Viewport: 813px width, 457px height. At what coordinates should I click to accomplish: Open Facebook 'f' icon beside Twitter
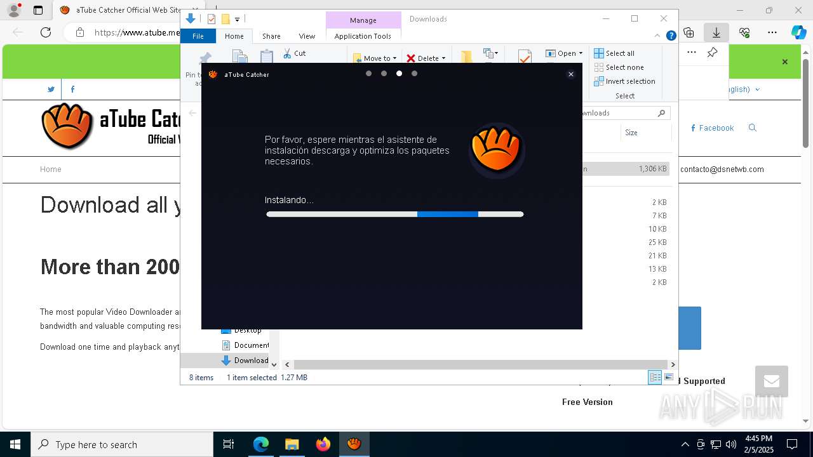click(72, 89)
